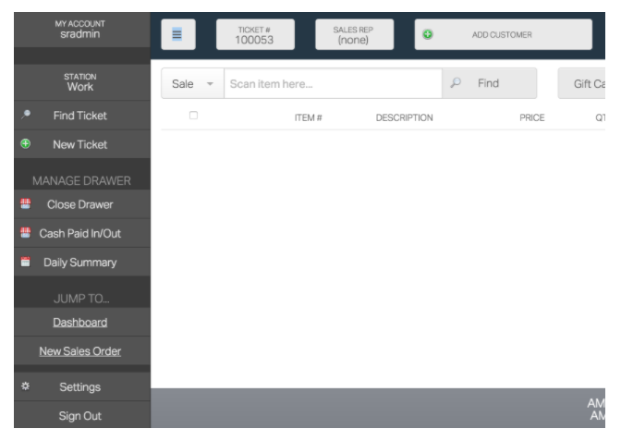The image size is (621, 441).
Task: Open the New Sales Order link
Action: click(79, 351)
